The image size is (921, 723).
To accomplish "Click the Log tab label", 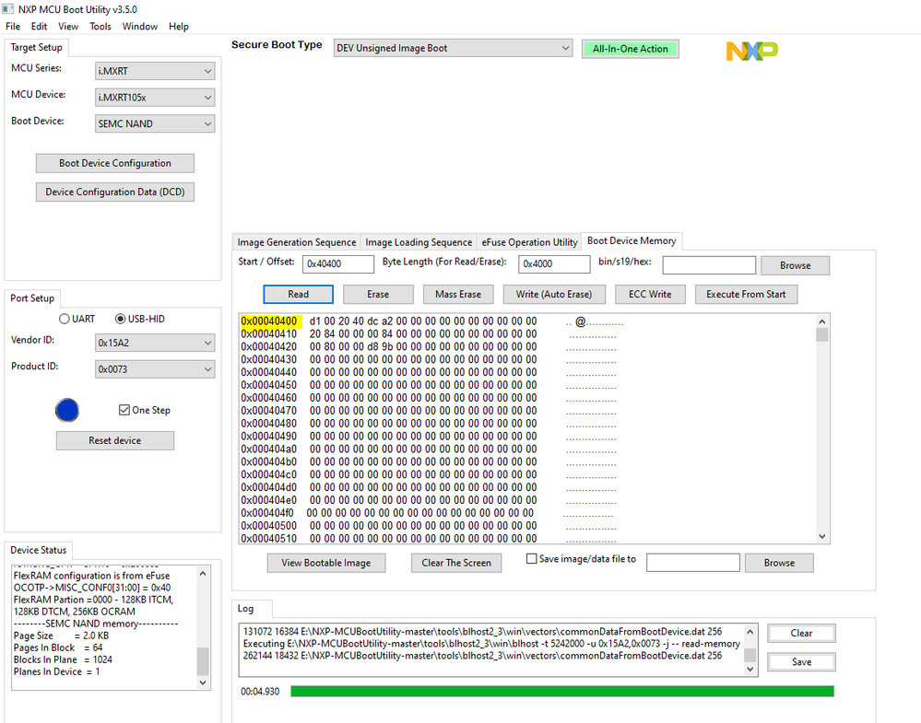I will tap(245, 609).
